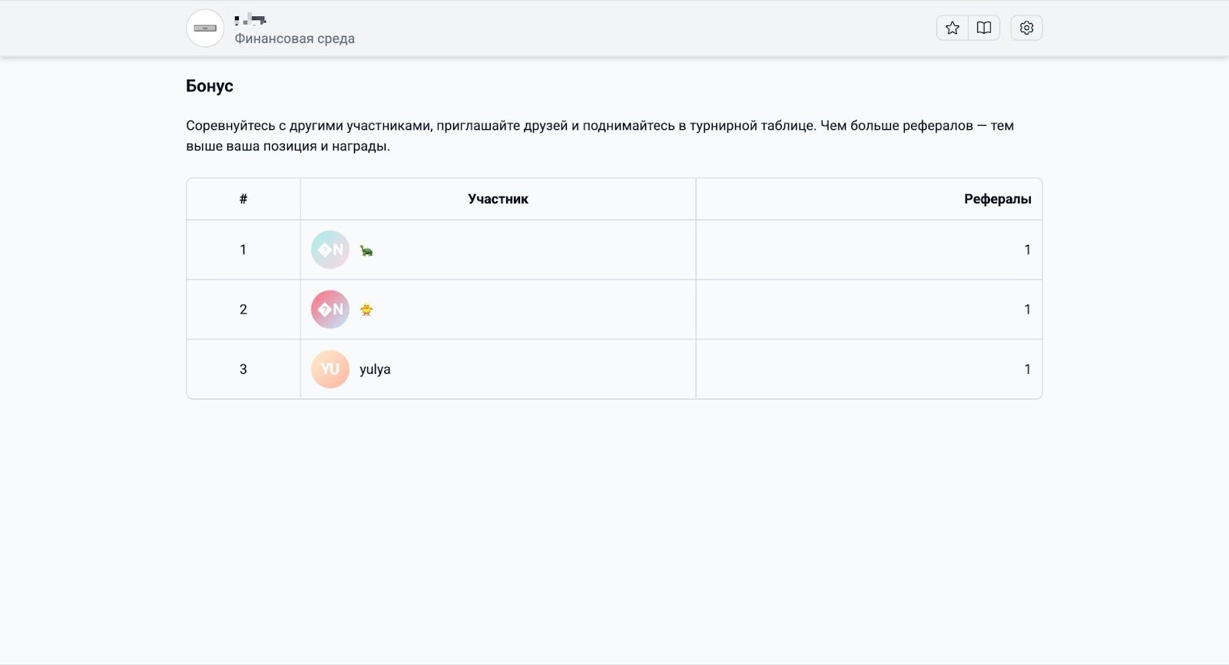Open the settings gear icon
Screen dimensions: 1229x665
coord(1026,28)
